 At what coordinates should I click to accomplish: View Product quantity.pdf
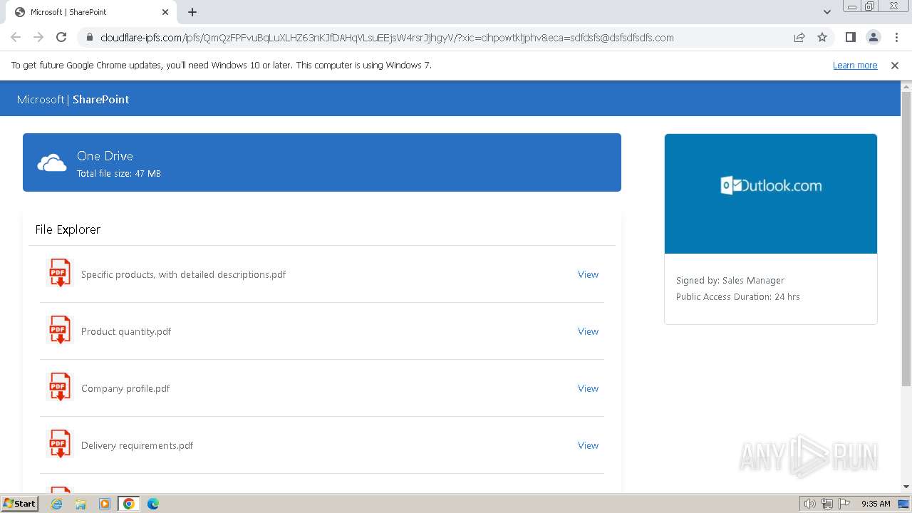click(x=588, y=331)
